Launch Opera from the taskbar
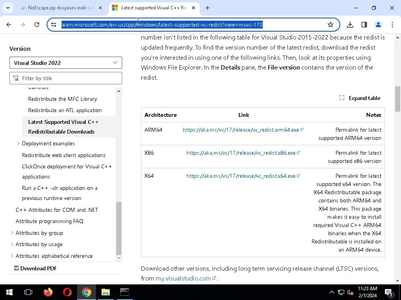Image resolution: width=401 pixels, height=300 pixels. point(67,292)
